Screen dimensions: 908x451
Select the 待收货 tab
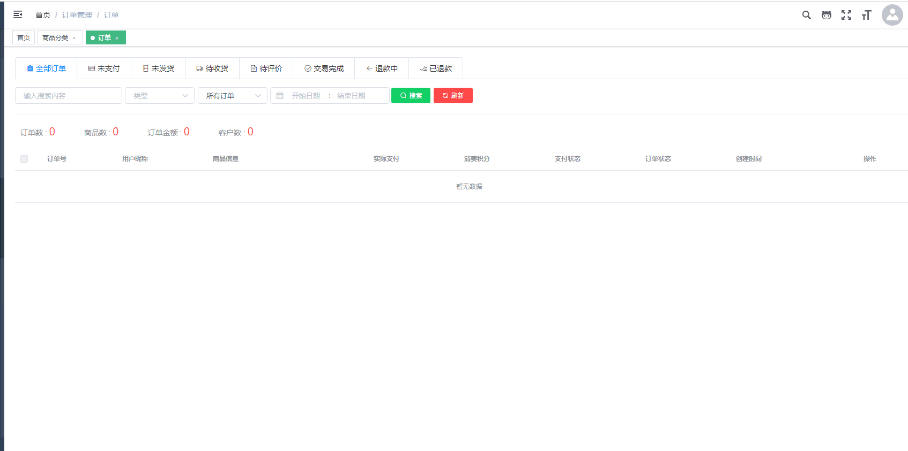[x=212, y=68]
